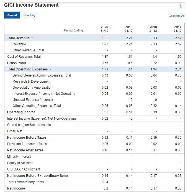
Task: Click 2018 Gross Profit value 0.72
Action: 154,63
